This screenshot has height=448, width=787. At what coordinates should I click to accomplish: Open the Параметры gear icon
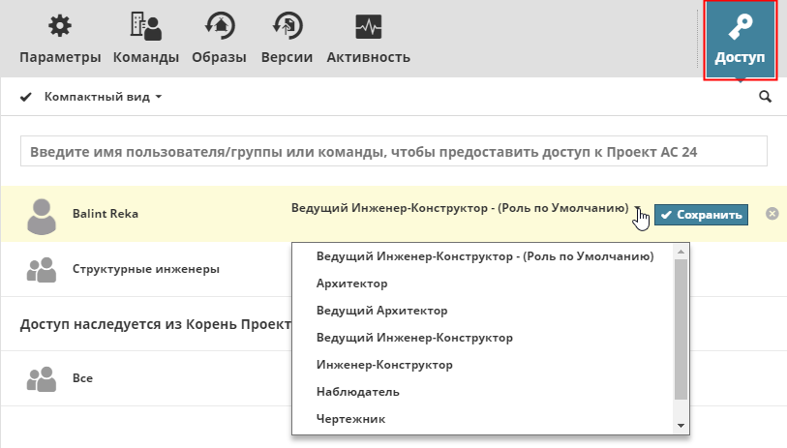59,27
